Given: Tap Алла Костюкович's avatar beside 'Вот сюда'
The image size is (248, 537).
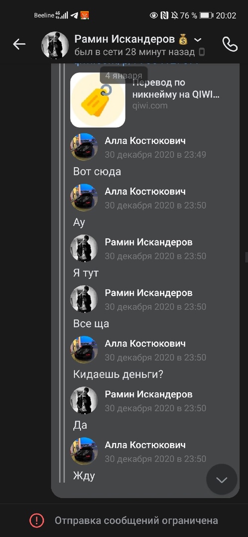Looking at the screenshot, I should 84,147.
